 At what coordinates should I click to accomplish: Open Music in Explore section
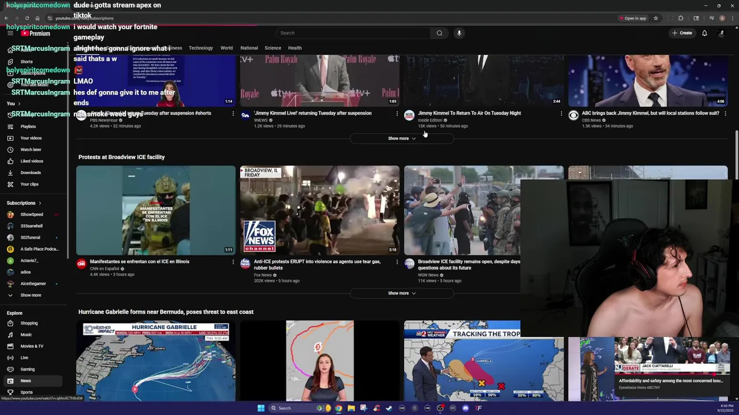(33, 335)
